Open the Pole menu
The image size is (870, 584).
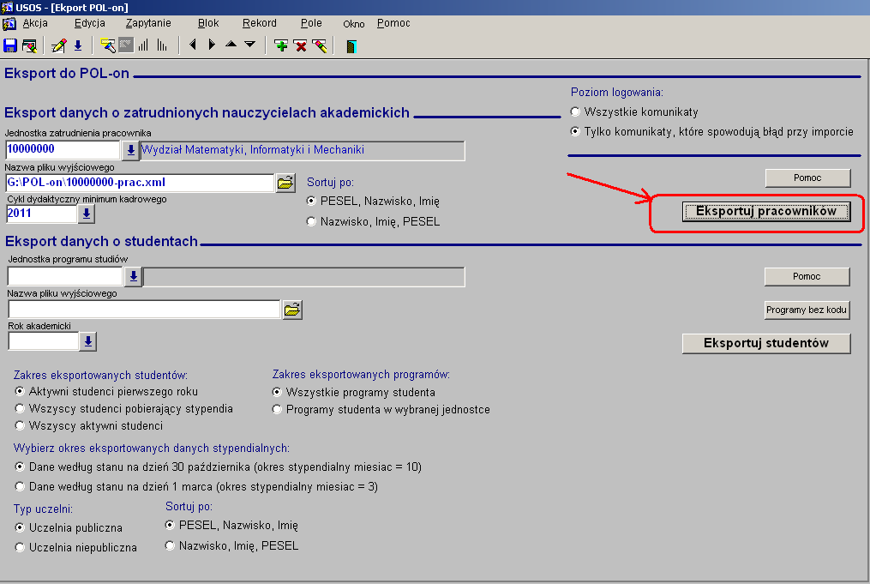[x=311, y=23]
